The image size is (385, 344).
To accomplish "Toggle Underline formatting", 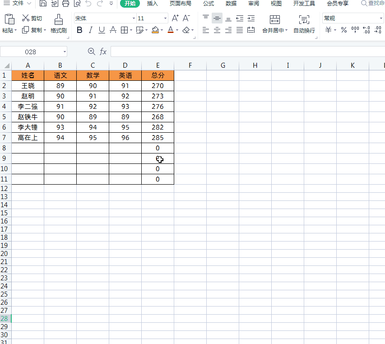I will coord(102,30).
